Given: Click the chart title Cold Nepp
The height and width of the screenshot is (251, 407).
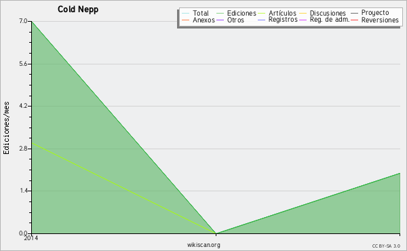Looking at the screenshot, I should (78, 9).
